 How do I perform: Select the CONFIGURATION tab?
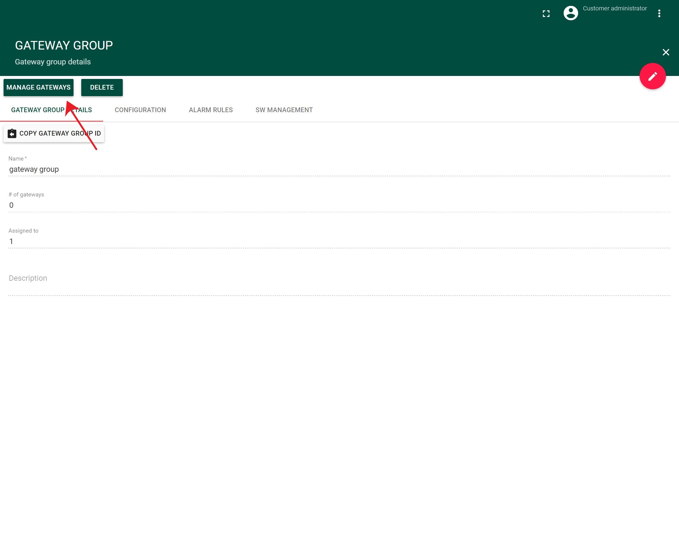(x=141, y=109)
